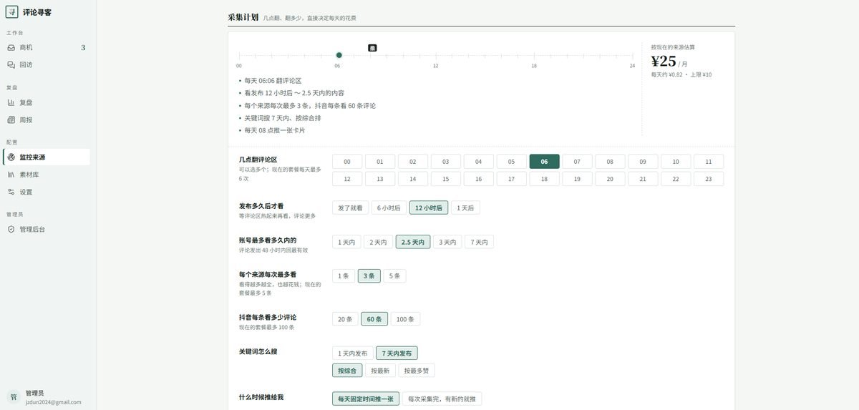Click the 素材库 library icon
The width and height of the screenshot is (859, 410).
11,174
